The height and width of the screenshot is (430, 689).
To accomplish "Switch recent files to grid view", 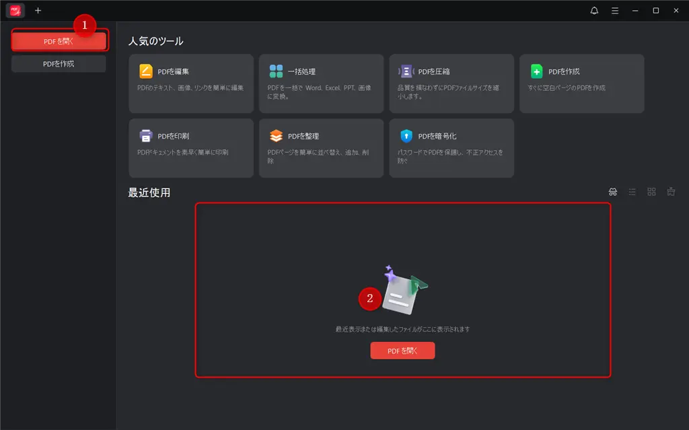I will (651, 192).
